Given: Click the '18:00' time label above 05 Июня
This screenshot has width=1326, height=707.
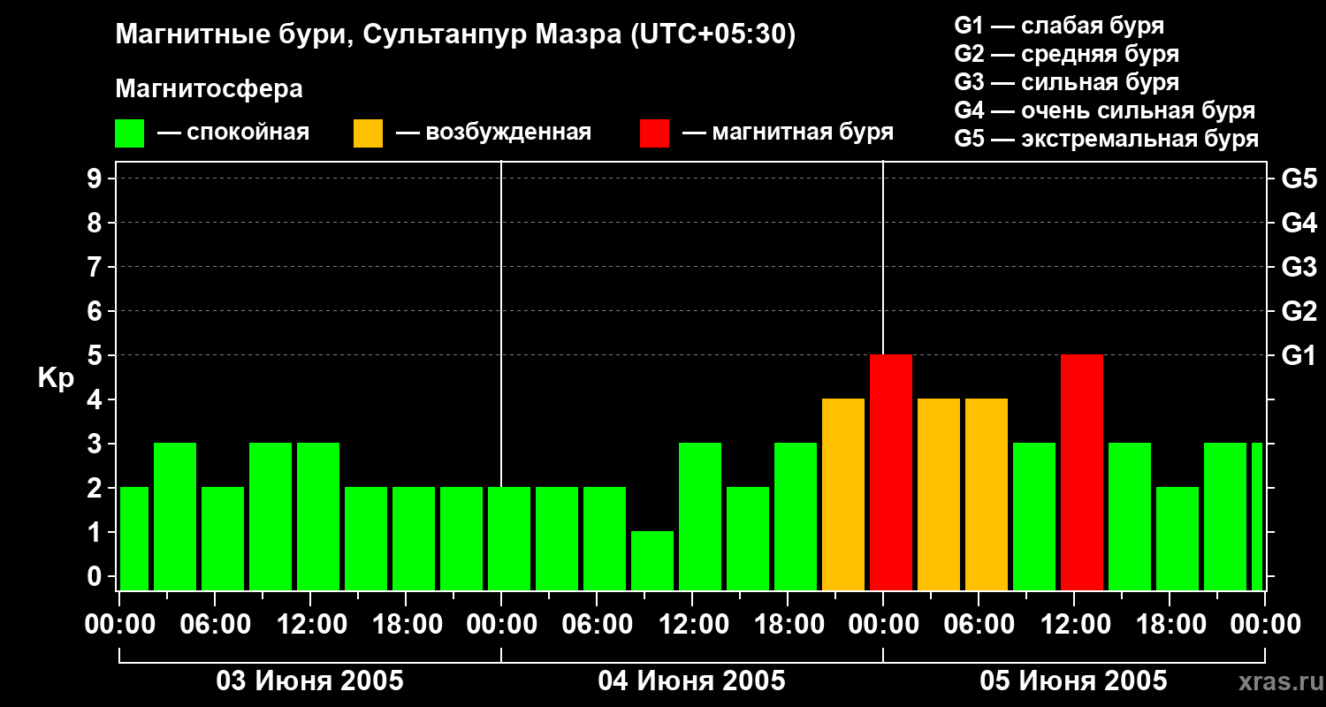Looking at the screenshot, I should 1170,625.
